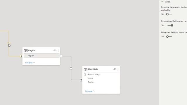Collapse the Cards section chevron

(x=162, y=2)
